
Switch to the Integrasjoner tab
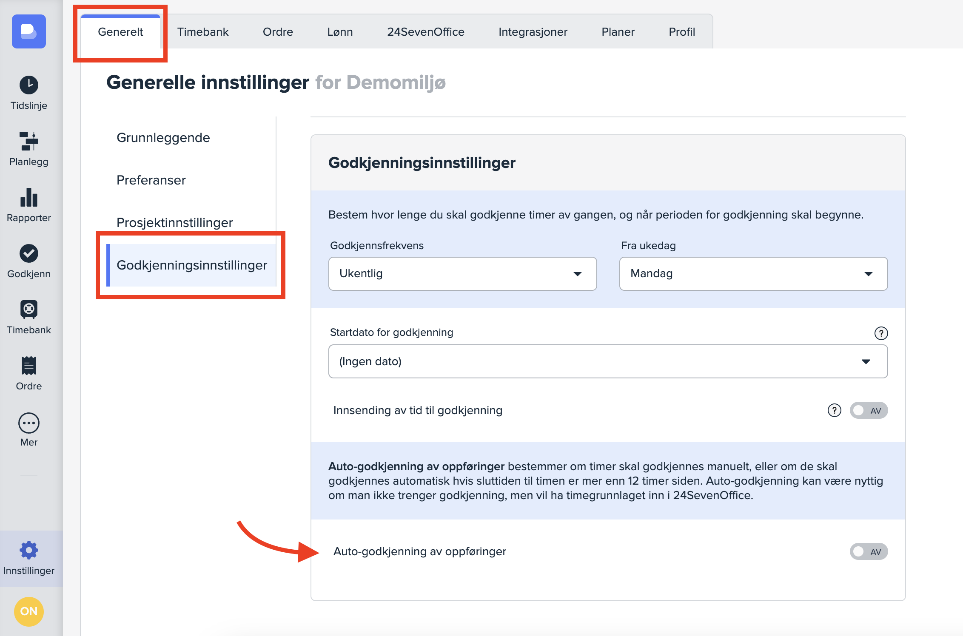[x=533, y=32]
